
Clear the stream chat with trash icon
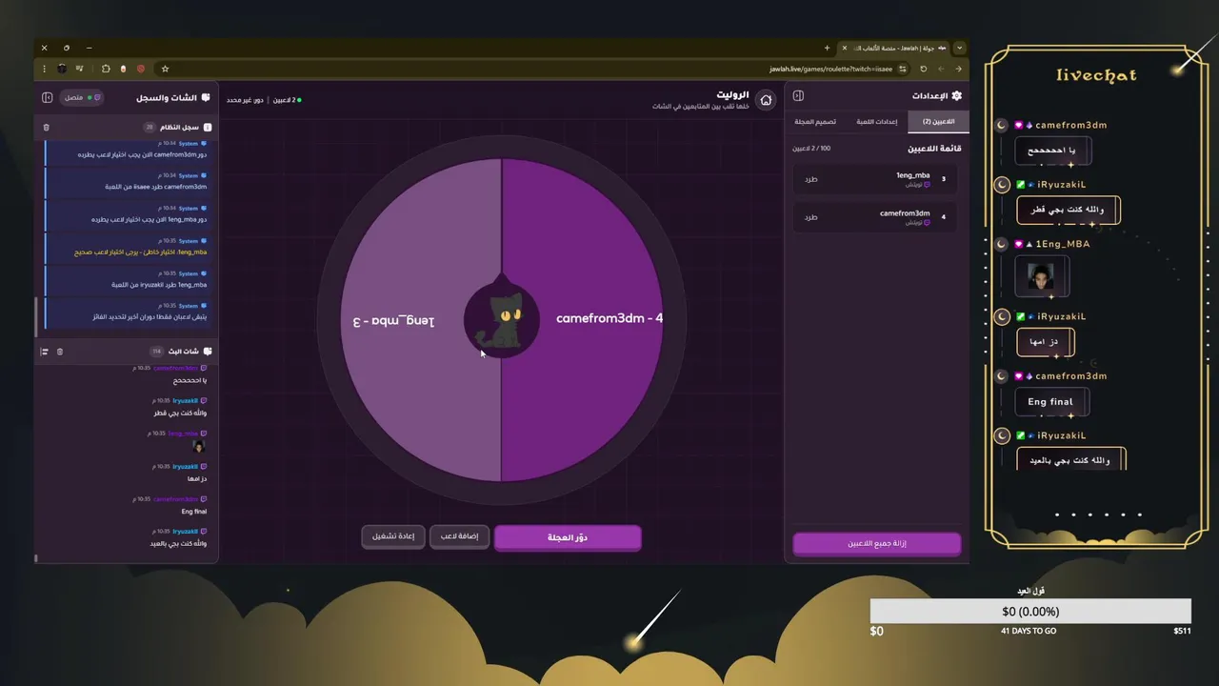tap(60, 352)
